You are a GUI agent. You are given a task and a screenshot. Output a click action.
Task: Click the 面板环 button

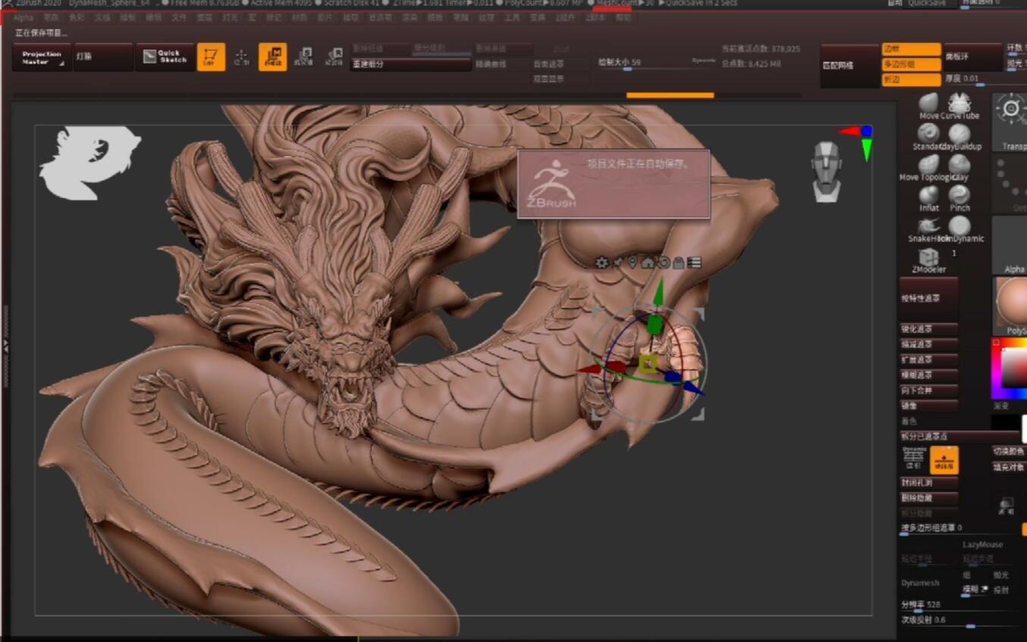pyautogui.click(x=973, y=57)
